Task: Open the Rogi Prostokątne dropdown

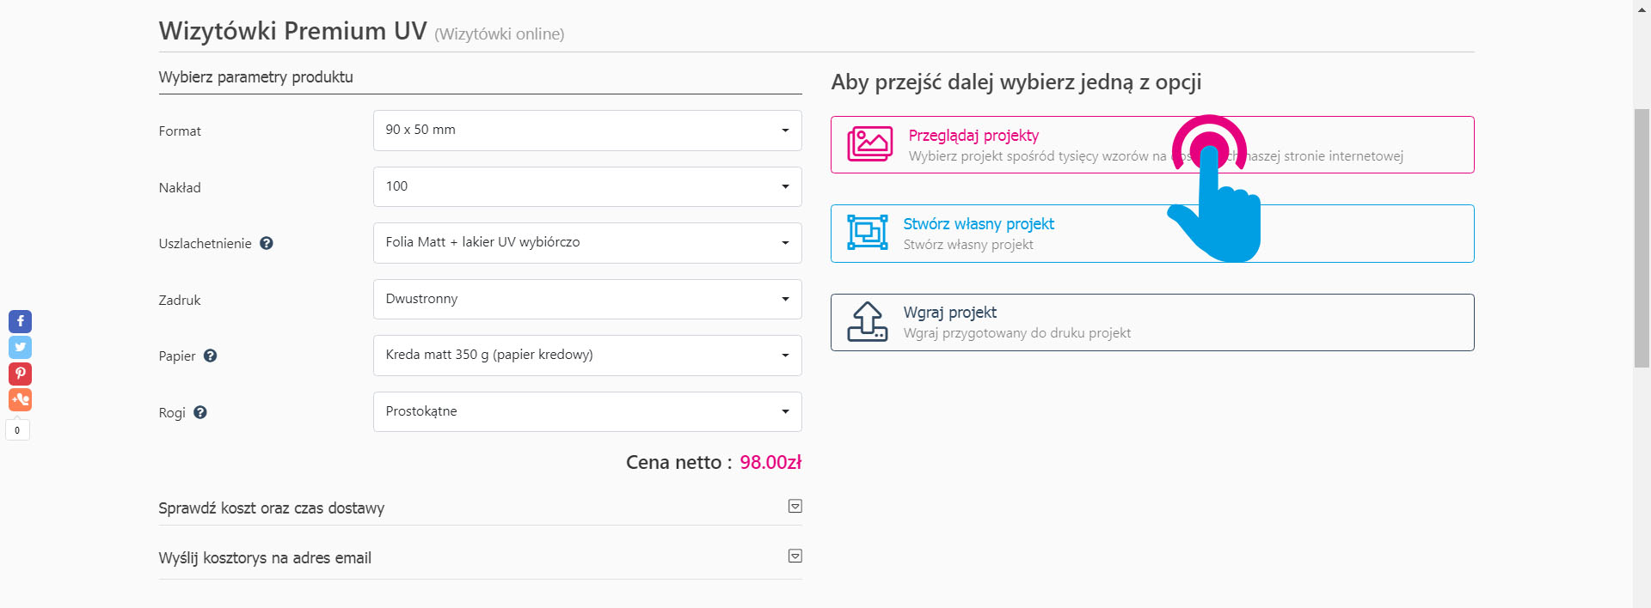Action: [x=586, y=411]
